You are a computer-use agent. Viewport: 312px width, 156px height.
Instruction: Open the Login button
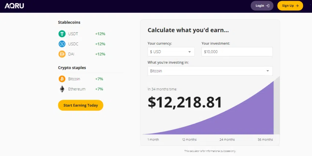coord(262,6)
